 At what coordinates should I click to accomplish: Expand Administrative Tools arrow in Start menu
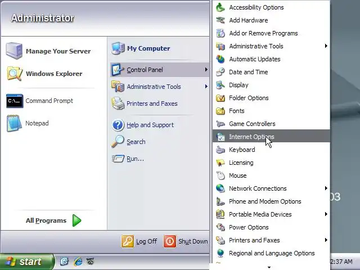coord(206,86)
